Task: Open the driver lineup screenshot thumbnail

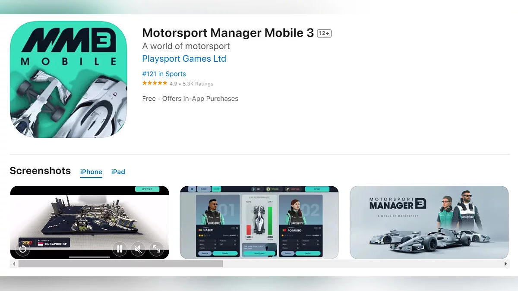Action: point(259,222)
